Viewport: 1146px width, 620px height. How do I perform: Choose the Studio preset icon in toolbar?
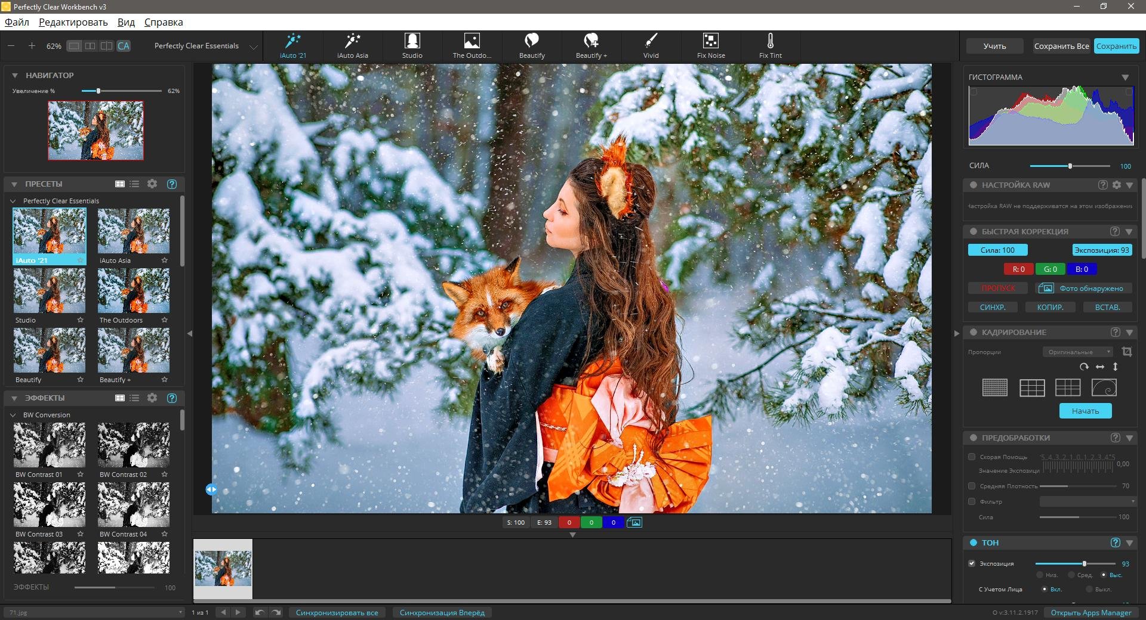point(412,41)
